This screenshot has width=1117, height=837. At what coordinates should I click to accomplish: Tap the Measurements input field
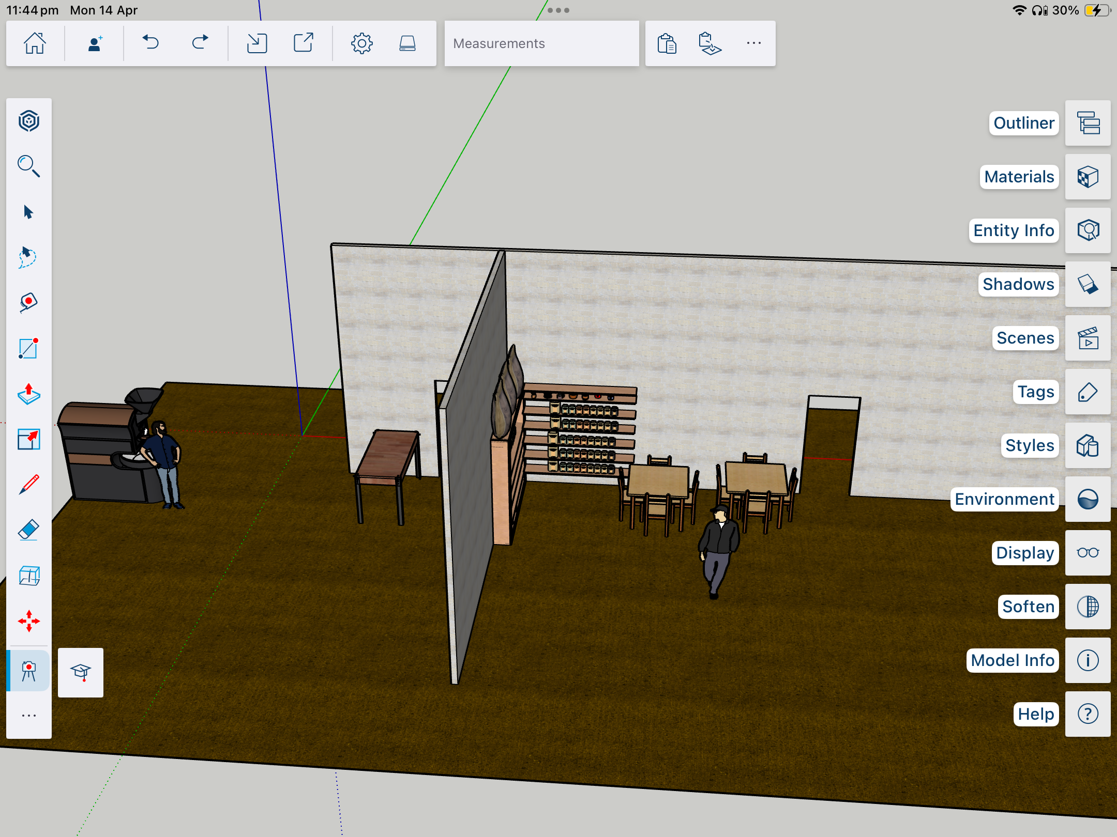click(541, 43)
